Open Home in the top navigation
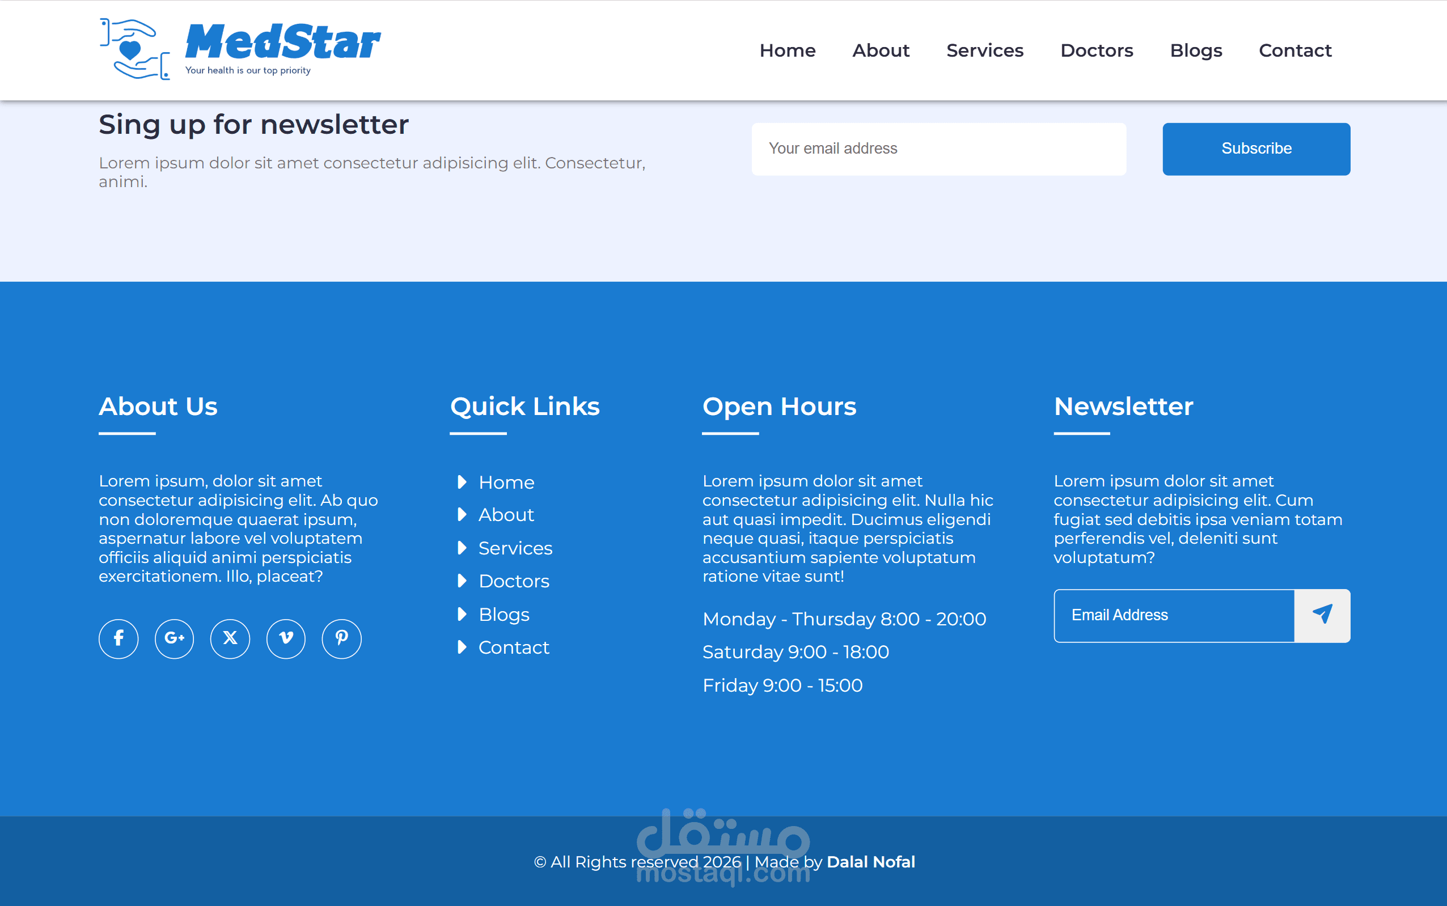The width and height of the screenshot is (1447, 906). pos(788,50)
